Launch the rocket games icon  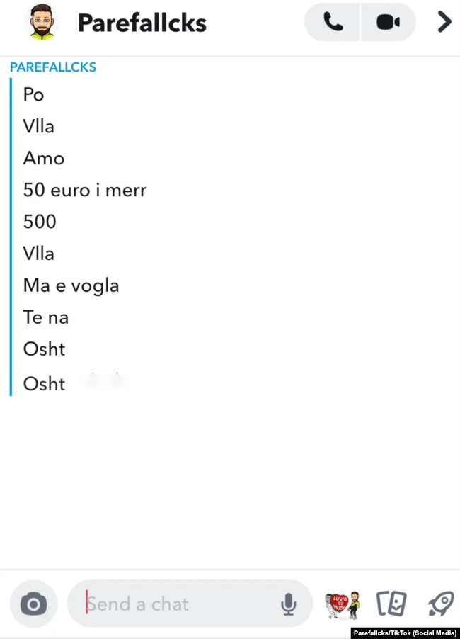(x=440, y=604)
